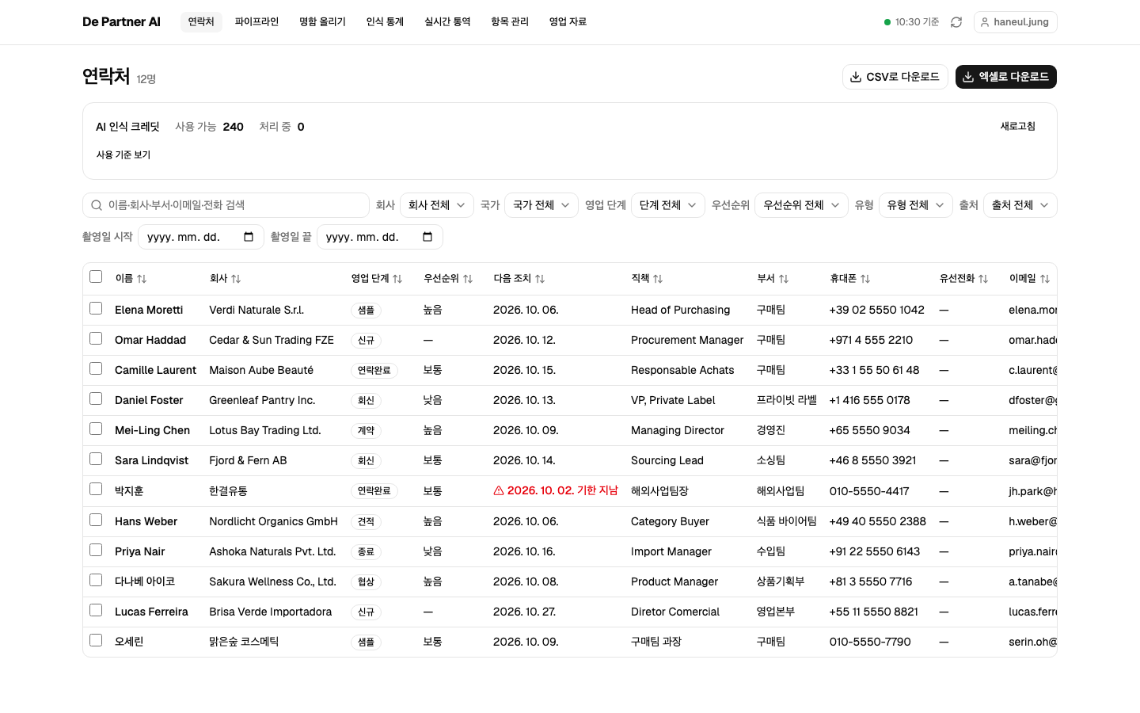Sort by 이메일 column arrows icon
The width and height of the screenshot is (1140, 713).
pos(1045,279)
